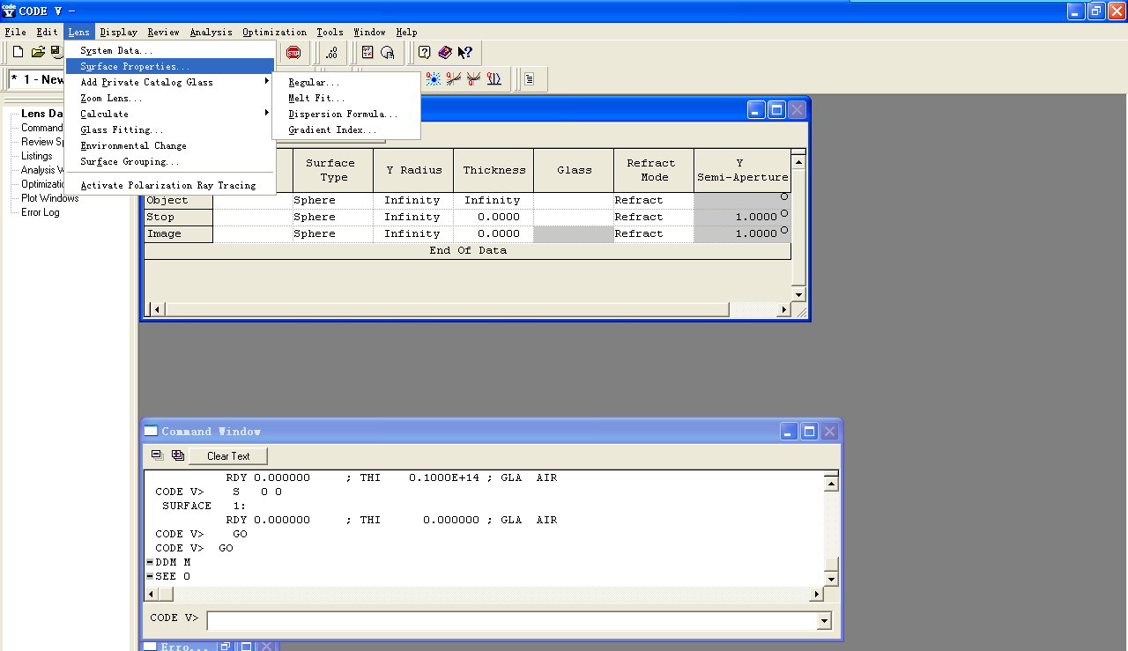
Task: Click the red STOP icon in toolbar
Action: click(293, 53)
